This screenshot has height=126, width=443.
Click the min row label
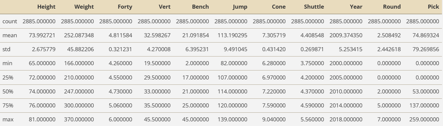(7, 63)
